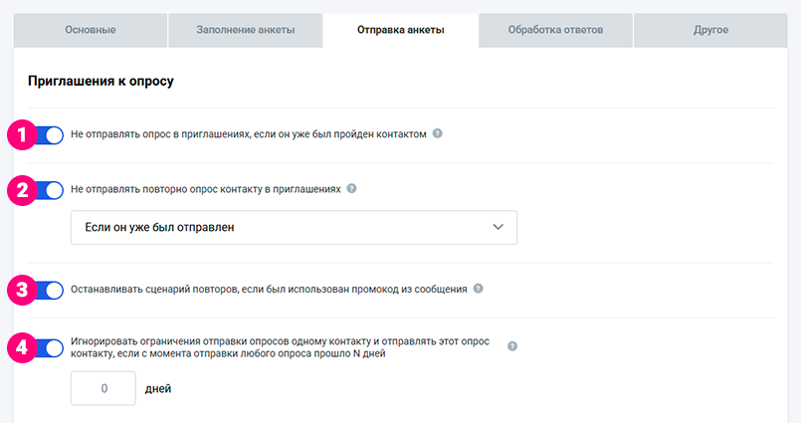Disable toggle for not sending completed surveys

[50, 134]
